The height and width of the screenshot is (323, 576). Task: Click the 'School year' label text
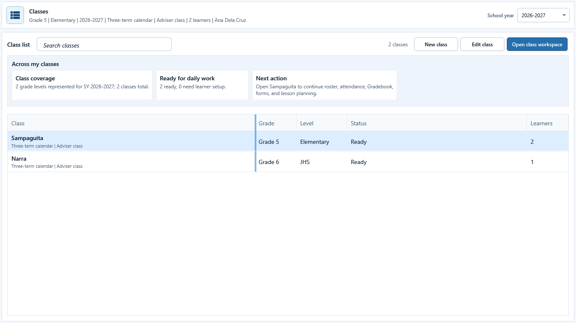point(501,16)
